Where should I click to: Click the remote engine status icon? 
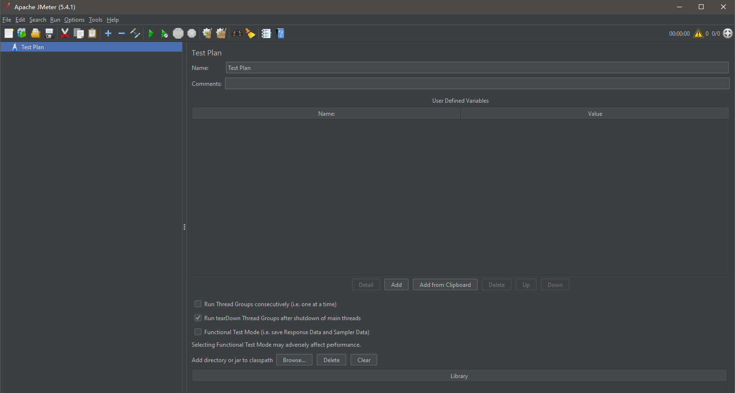click(728, 33)
